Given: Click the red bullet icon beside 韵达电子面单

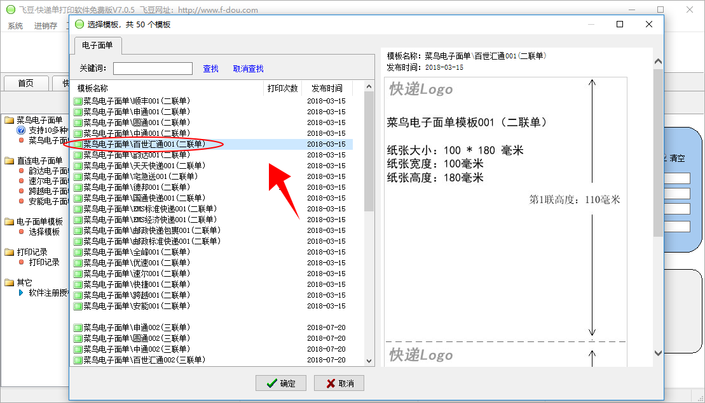Looking at the screenshot, I should tap(21, 171).
